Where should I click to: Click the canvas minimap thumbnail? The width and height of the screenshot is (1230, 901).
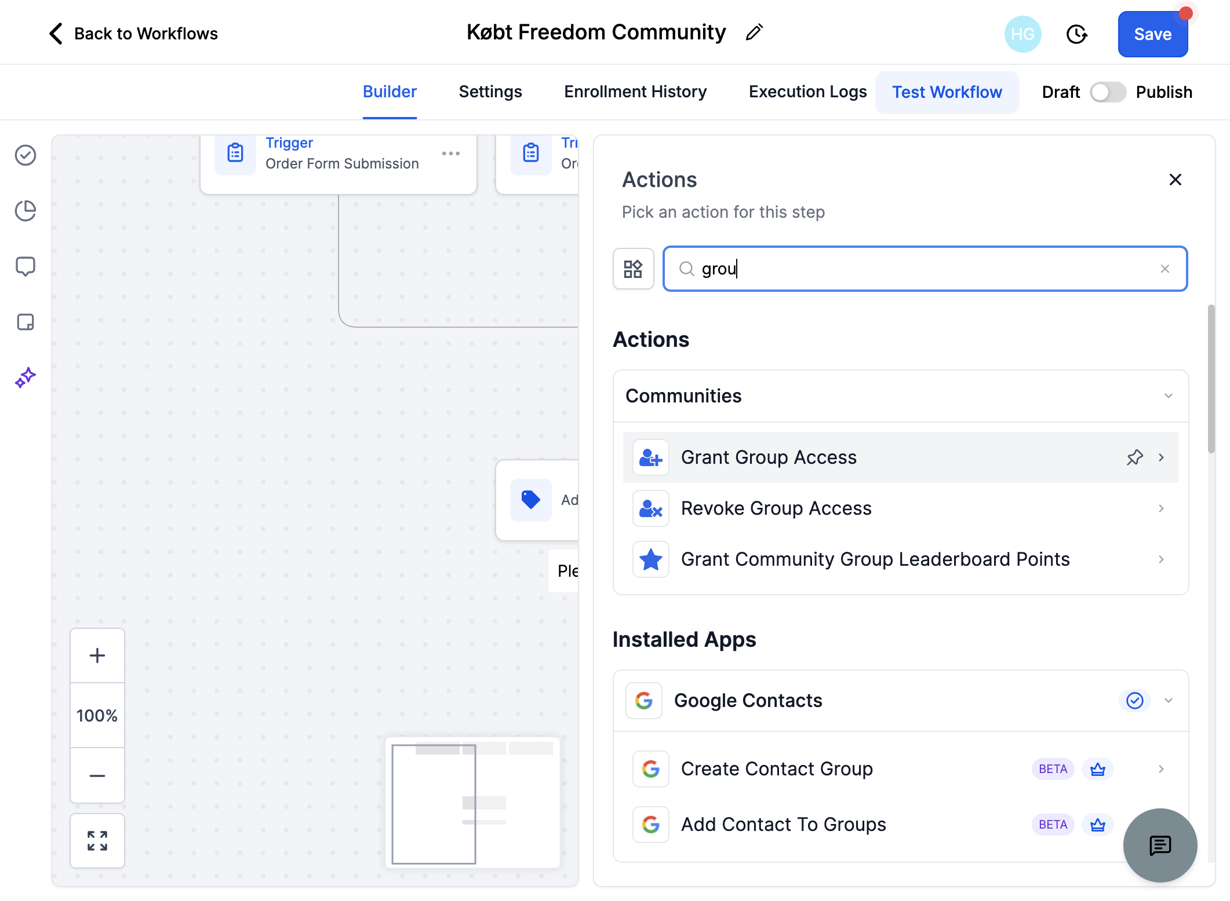click(472, 803)
